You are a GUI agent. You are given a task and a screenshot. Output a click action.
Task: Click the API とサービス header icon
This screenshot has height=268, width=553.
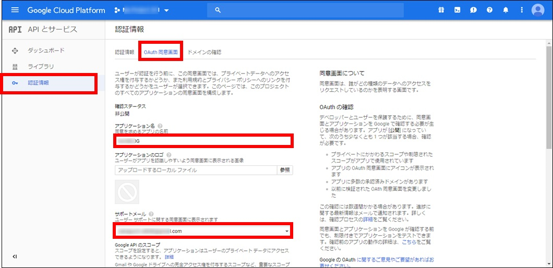(x=15, y=30)
